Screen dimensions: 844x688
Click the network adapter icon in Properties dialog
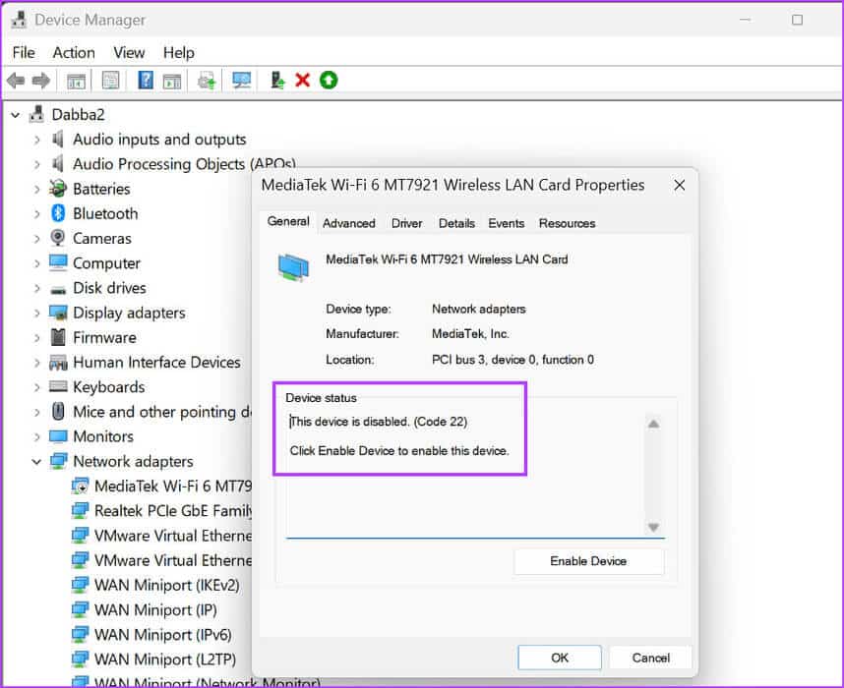[293, 267]
